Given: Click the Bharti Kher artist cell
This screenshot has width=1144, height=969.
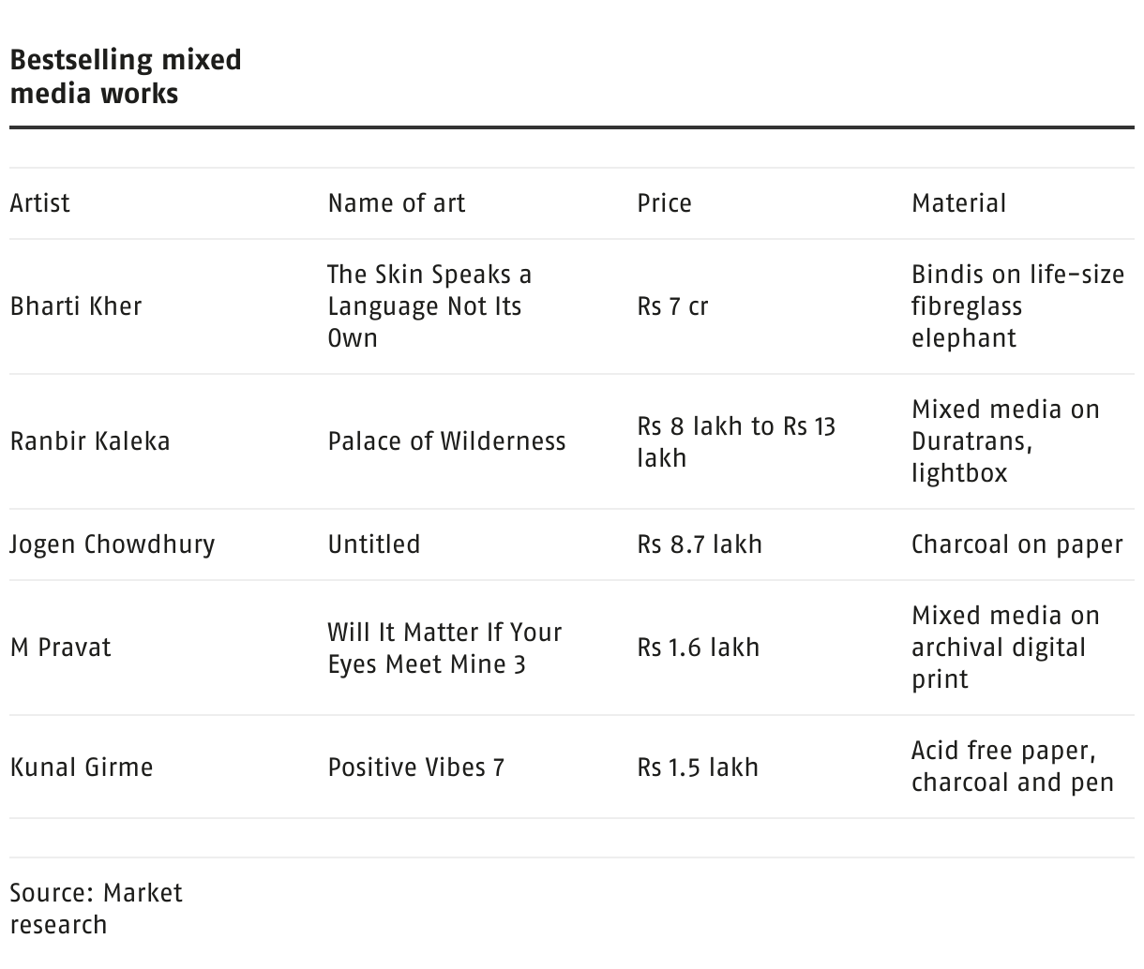Looking at the screenshot, I should click(76, 306).
